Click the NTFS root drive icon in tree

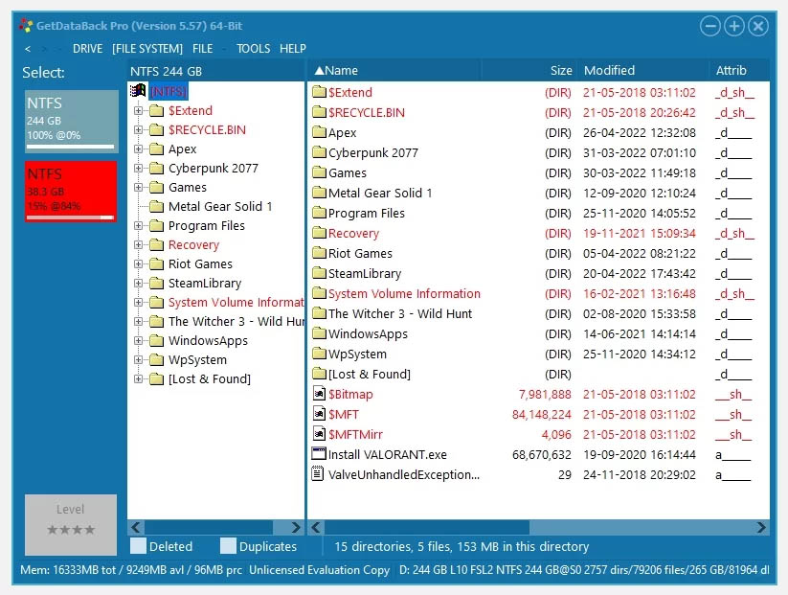138,91
